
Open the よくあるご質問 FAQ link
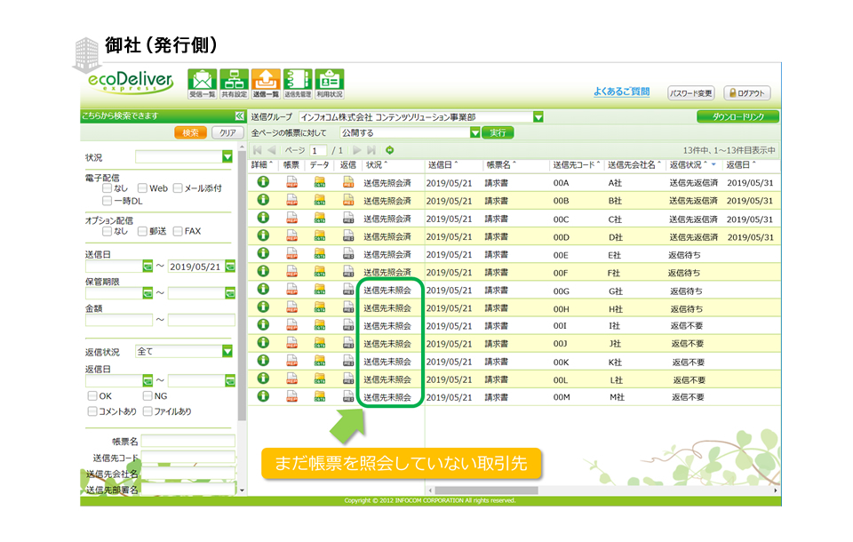(621, 92)
